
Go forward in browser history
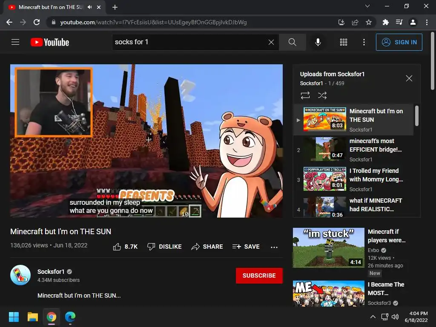click(x=23, y=22)
